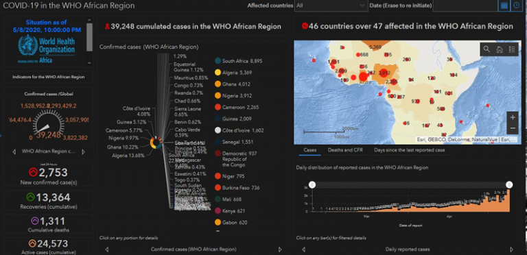Expand next WHO African Region indicator arrow
The height and width of the screenshot is (255, 527).
83,151
